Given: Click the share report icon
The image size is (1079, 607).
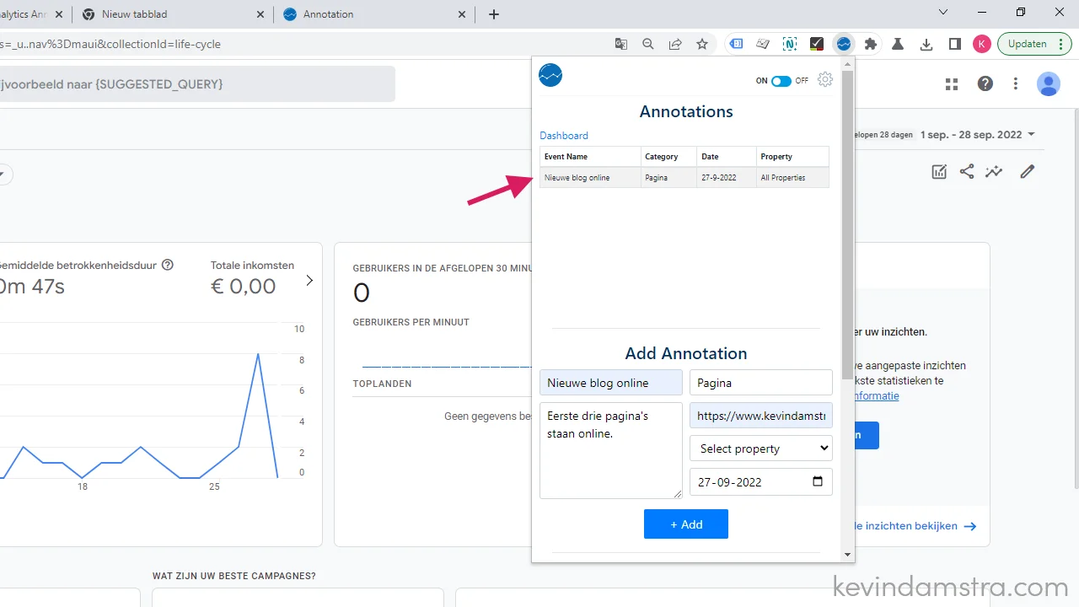Looking at the screenshot, I should click(x=967, y=172).
